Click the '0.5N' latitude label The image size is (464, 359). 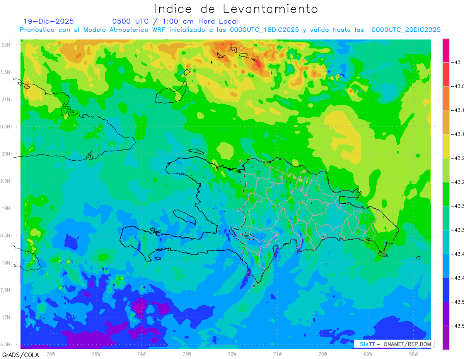[x=6, y=127]
